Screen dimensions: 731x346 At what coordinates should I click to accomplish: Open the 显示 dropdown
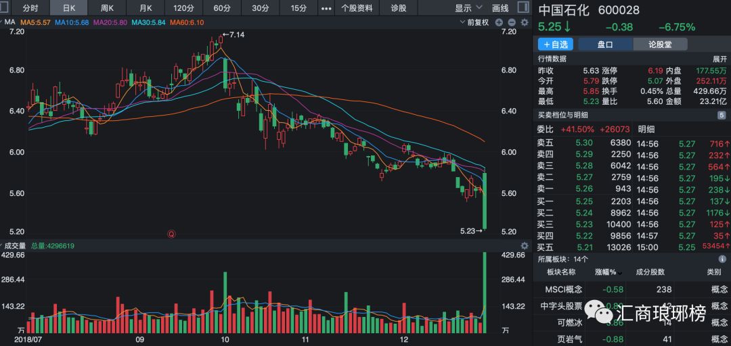[x=468, y=8]
